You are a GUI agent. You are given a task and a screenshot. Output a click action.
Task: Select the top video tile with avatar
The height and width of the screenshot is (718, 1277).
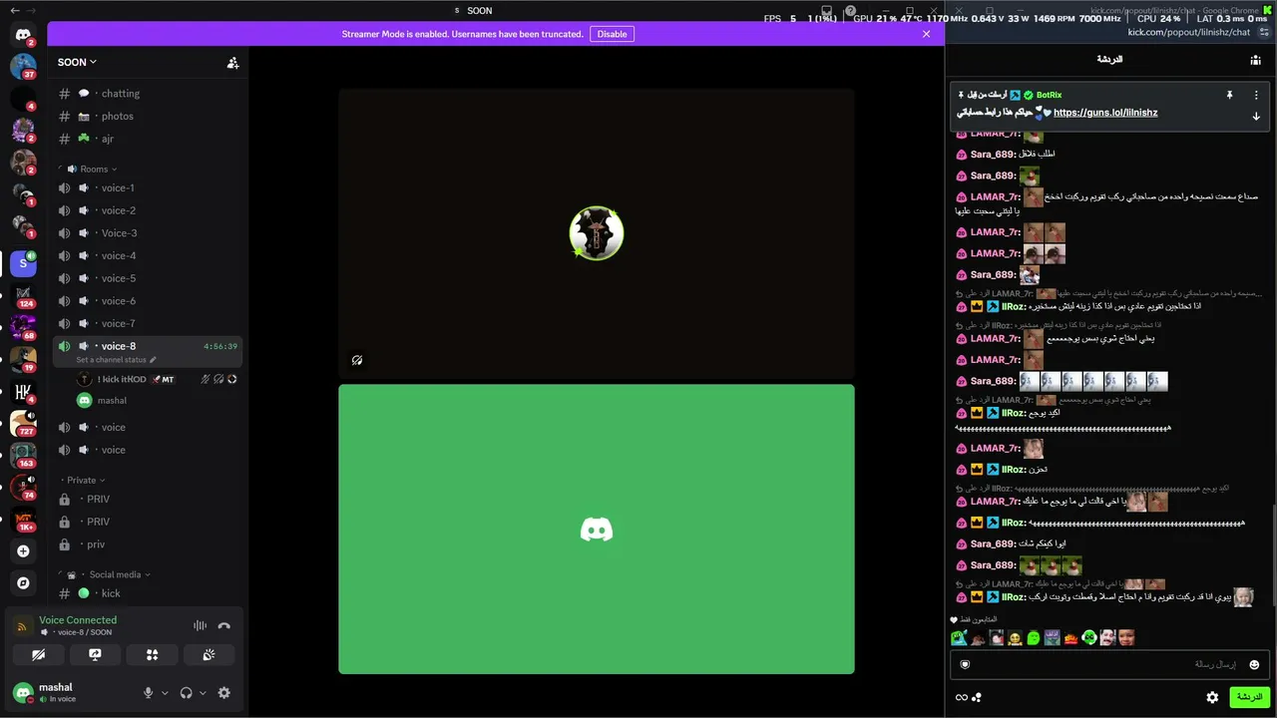coord(597,233)
